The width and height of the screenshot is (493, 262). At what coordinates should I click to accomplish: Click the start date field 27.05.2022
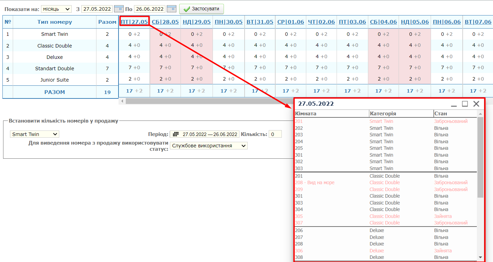97,9
